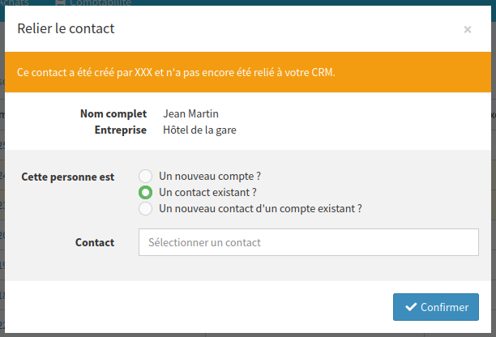This screenshot has width=496, height=337.
Task: Pick the new contact of existing account radio
Action: (145, 208)
